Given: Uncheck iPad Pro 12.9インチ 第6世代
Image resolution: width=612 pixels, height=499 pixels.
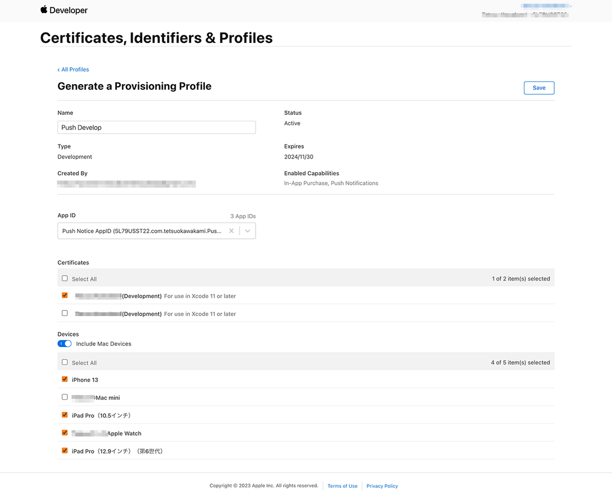Looking at the screenshot, I should click(x=65, y=451).
